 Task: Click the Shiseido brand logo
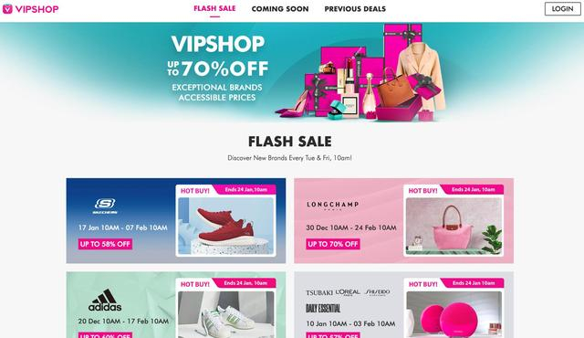377,292
